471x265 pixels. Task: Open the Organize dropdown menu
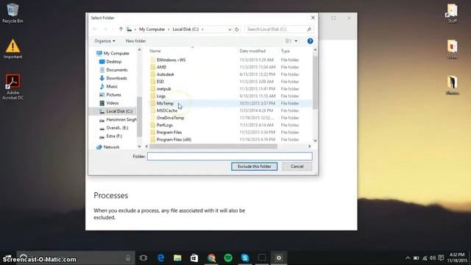pyautogui.click(x=105, y=41)
